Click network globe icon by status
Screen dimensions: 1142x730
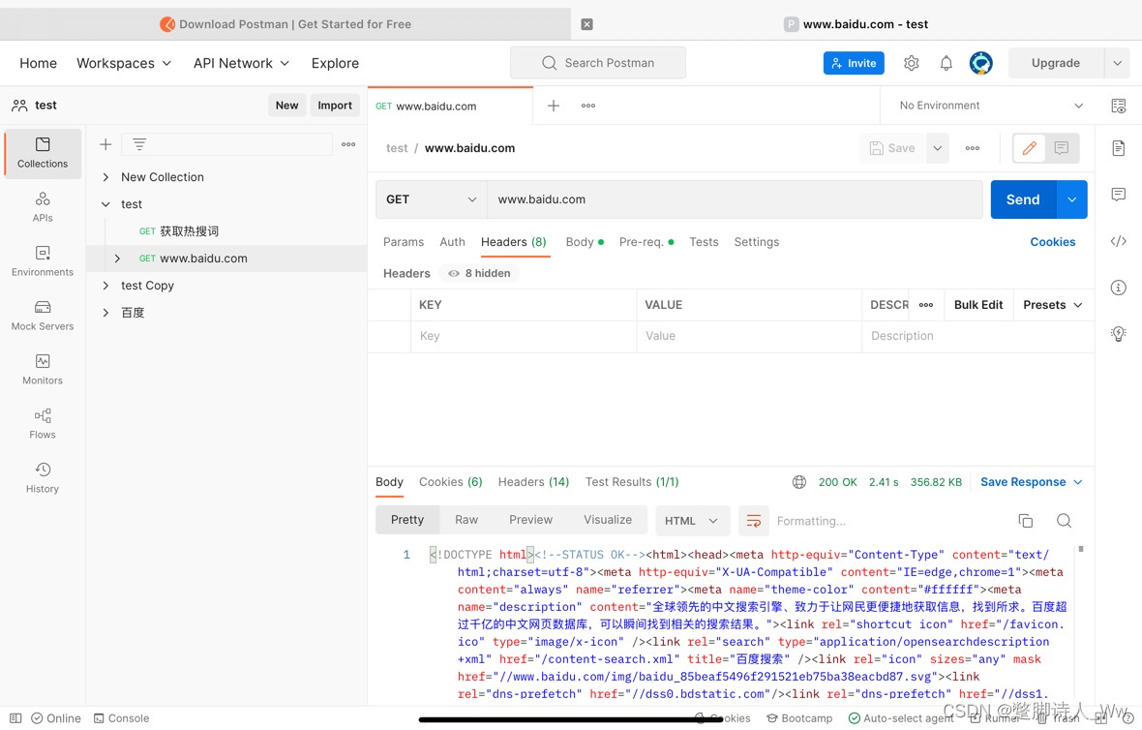799,482
